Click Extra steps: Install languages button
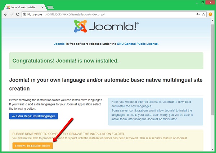Screen dimensions: 216x153 coord(33,116)
